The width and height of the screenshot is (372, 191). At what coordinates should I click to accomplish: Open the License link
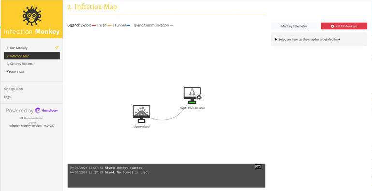32,122
